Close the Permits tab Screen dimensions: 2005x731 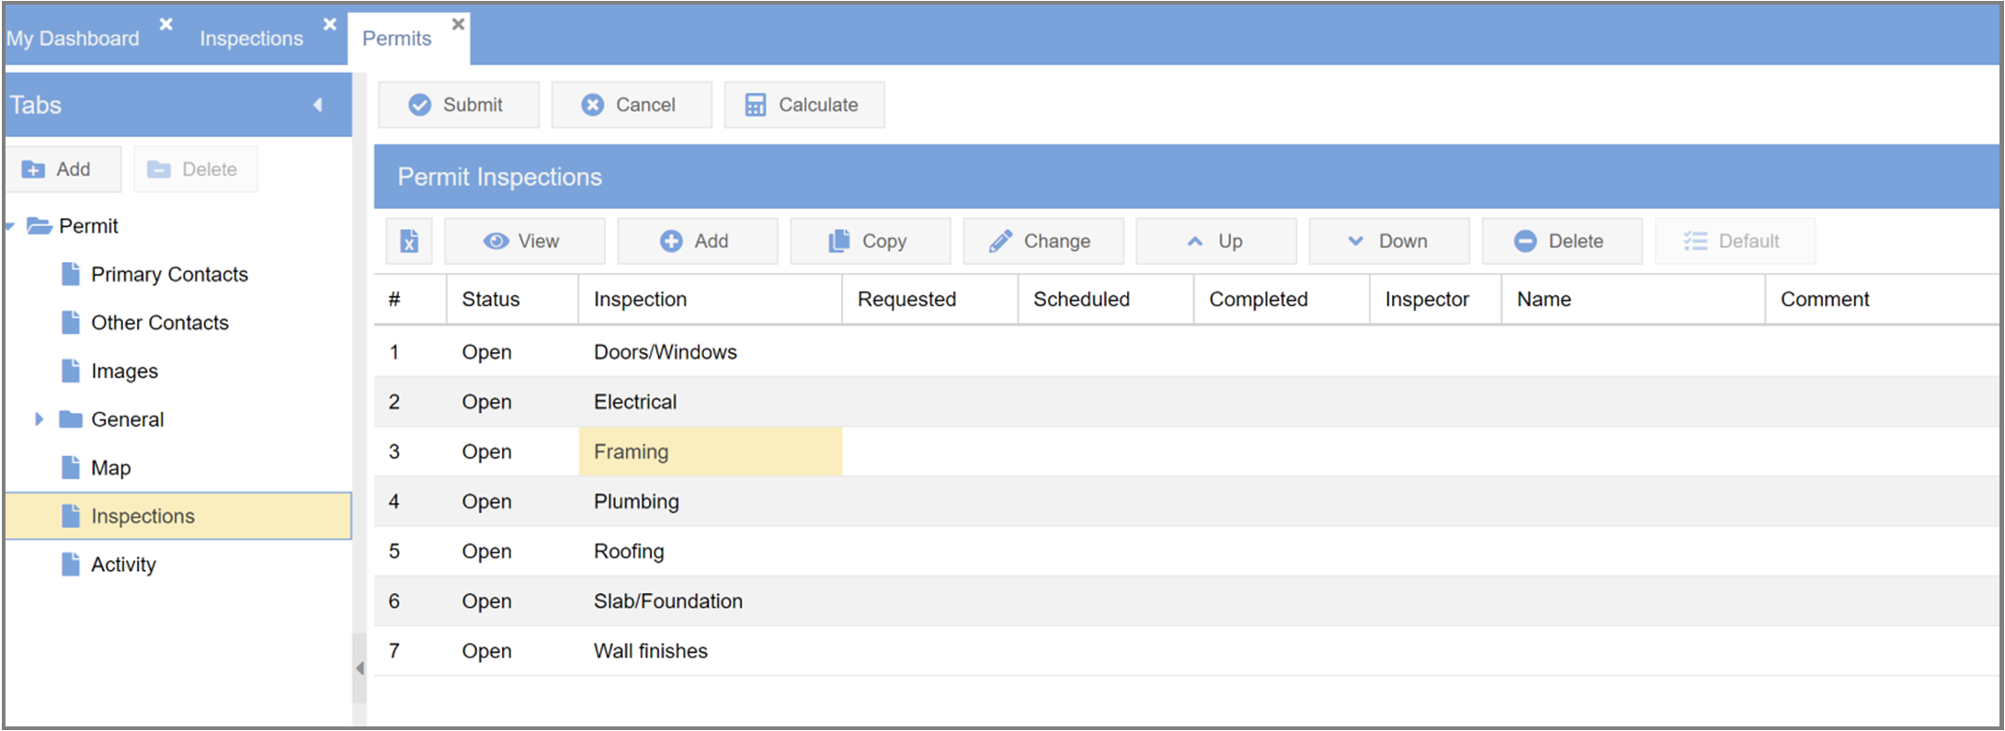[458, 24]
